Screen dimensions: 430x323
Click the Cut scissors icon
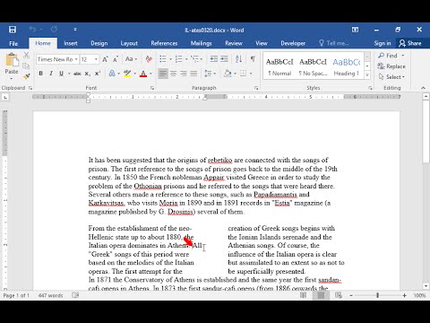click(x=26, y=55)
